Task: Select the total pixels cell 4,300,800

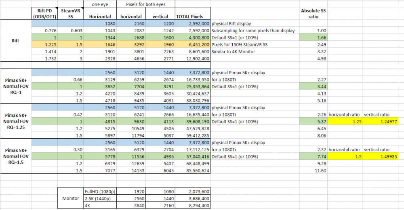Action: [193, 37]
